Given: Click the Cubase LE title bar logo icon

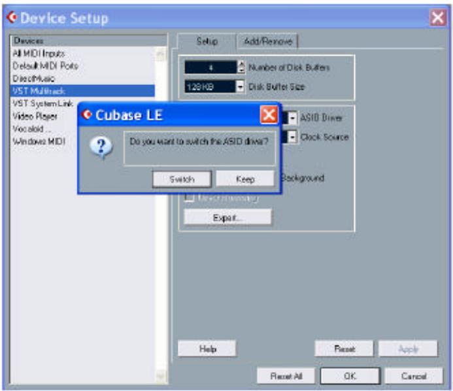Looking at the screenshot, I should 86,114.
